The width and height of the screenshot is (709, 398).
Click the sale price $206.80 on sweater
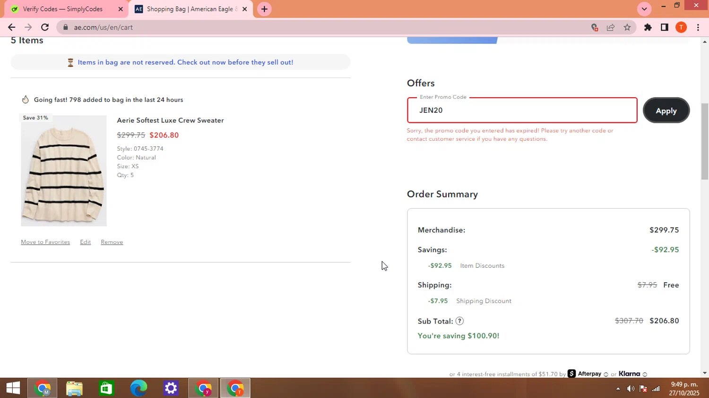pyautogui.click(x=164, y=135)
